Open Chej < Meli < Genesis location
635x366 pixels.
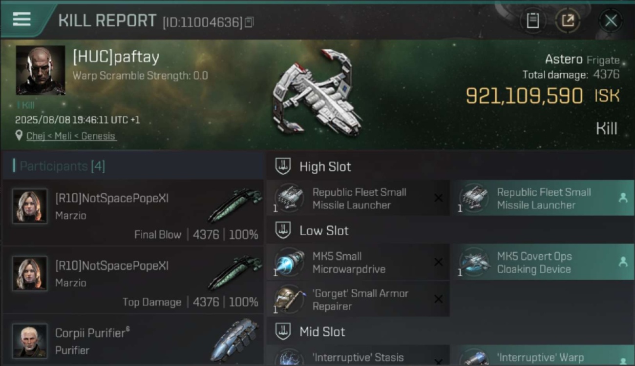71,136
